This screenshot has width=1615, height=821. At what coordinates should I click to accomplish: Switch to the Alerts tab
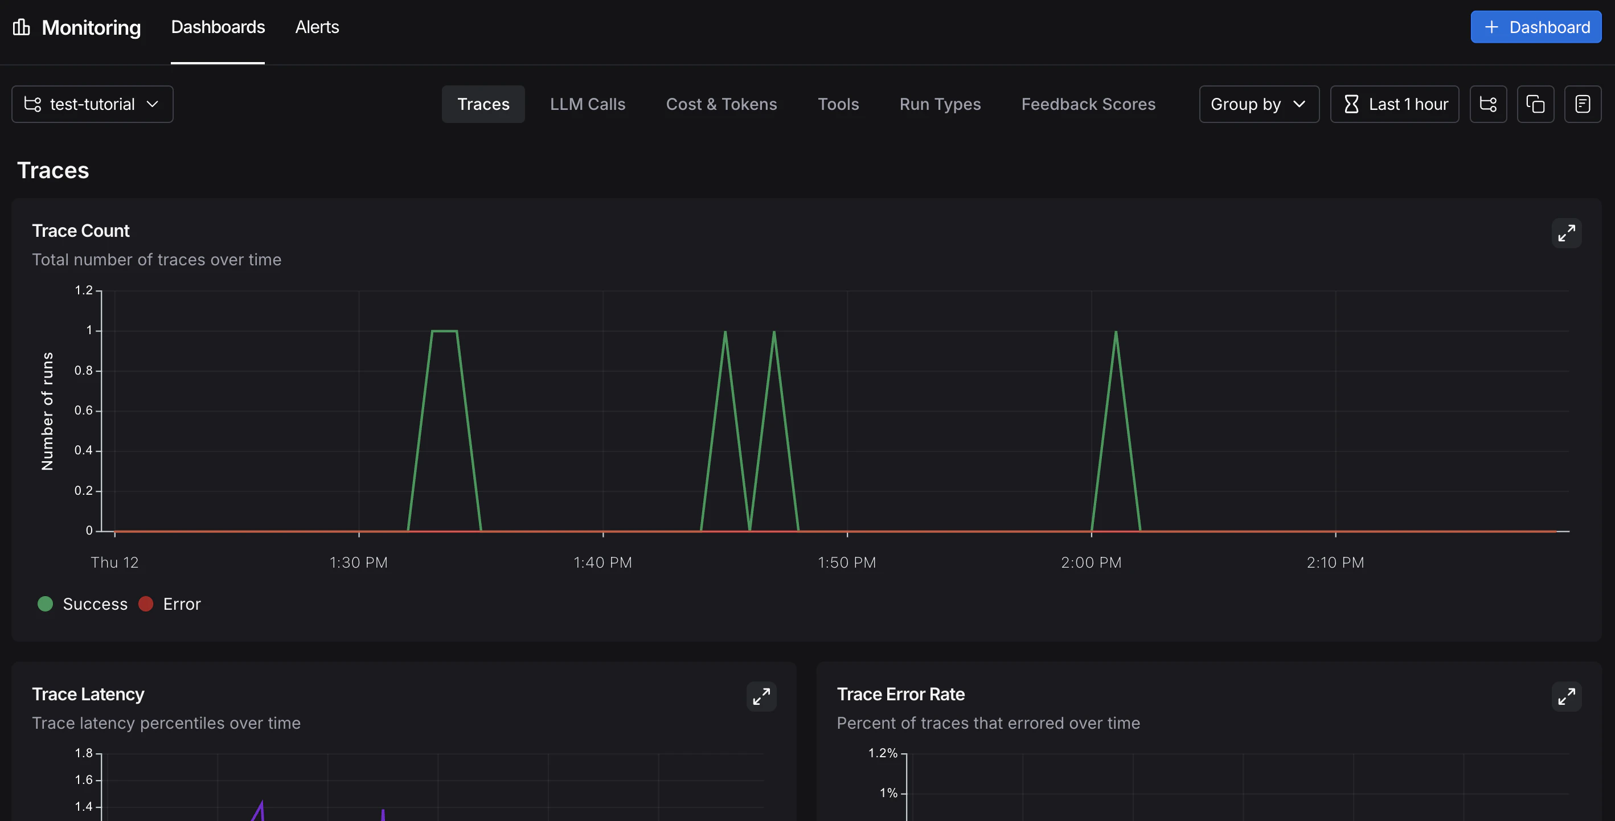coord(317,27)
